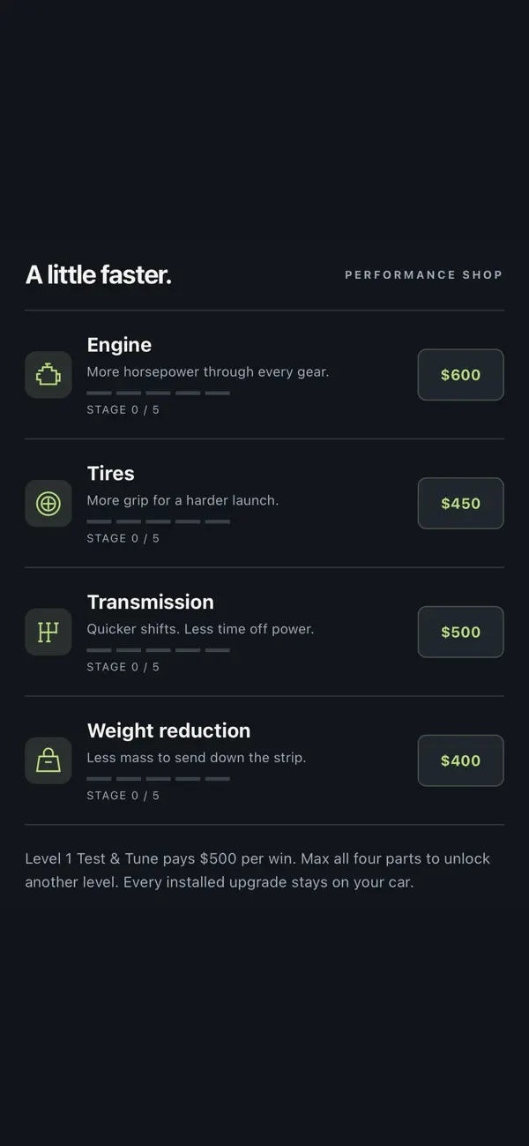Select the Engine STAGE 0 / 5 label
The width and height of the screenshot is (529, 1146).
click(123, 409)
